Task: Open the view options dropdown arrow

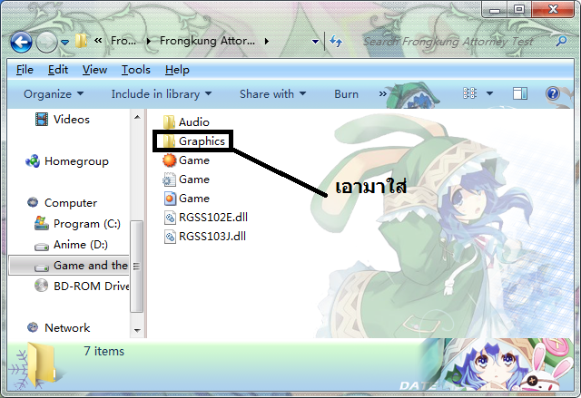Action: 489,93
